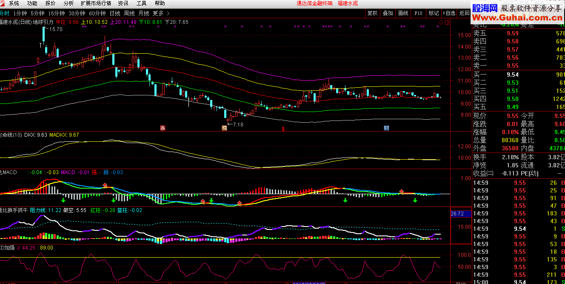Select the 5分钟 period

coord(37,13)
